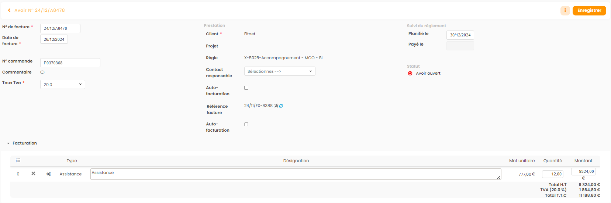The width and height of the screenshot is (611, 203).
Task: Open the Contact responsable dropdown
Action: coord(280,71)
